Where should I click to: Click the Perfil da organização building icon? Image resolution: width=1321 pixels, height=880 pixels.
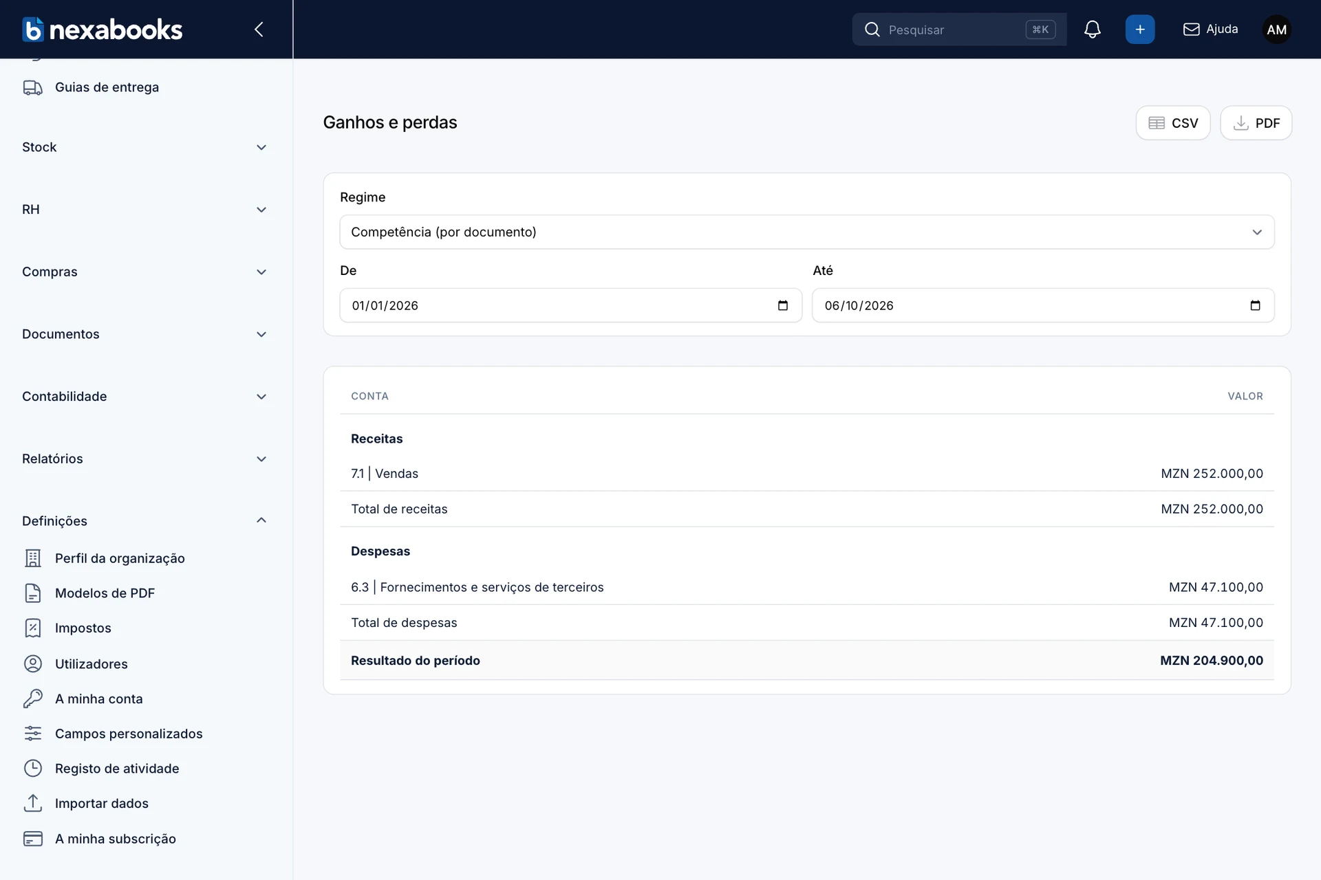click(x=33, y=558)
